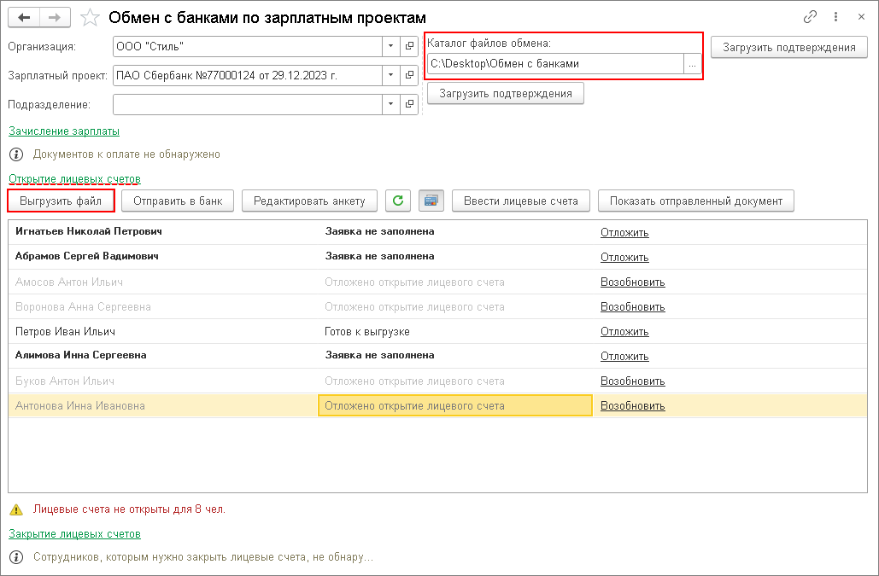Click the Каталог файлов обмена path field
The width and height of the screenshot is (879, 576).
click(x=555, y=63)
